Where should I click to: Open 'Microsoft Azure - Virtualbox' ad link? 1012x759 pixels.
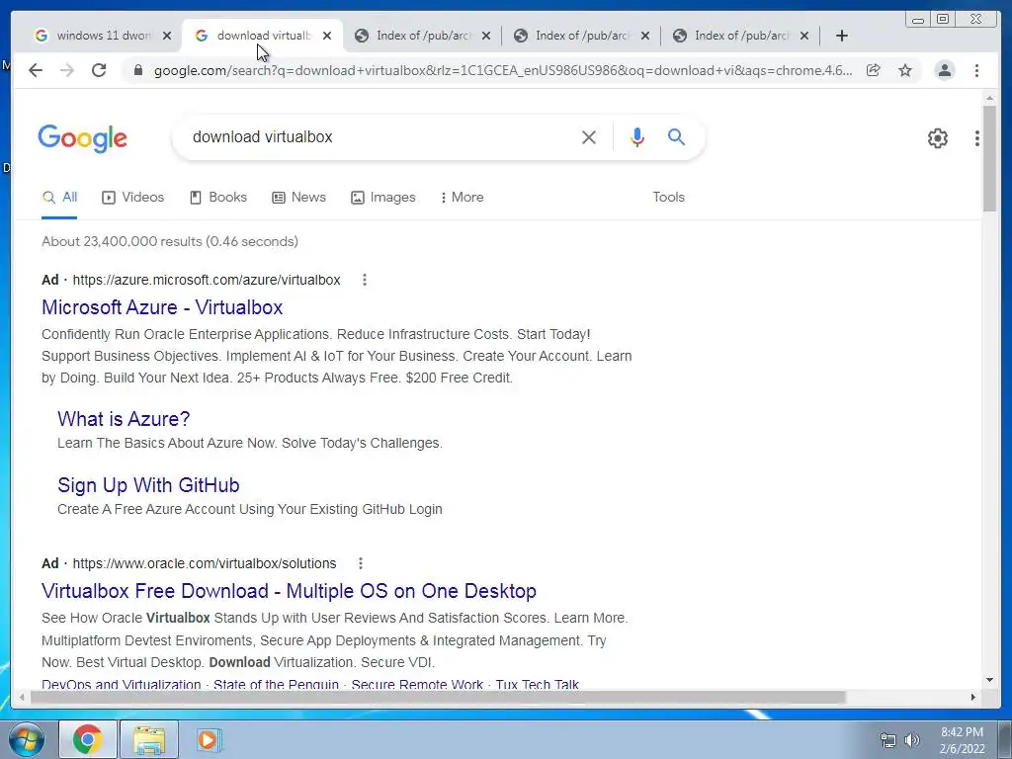point(162,307)
